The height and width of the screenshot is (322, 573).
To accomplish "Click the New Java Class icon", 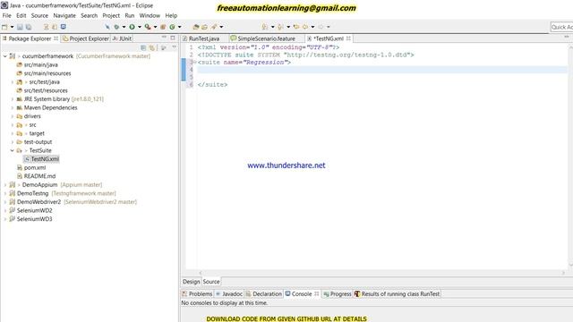I will pos(172,27).
